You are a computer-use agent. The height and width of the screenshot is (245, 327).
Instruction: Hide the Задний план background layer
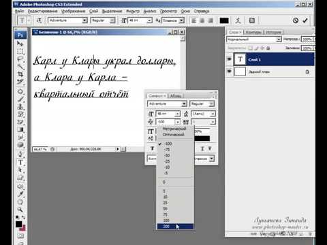click(x=230, y=71)
